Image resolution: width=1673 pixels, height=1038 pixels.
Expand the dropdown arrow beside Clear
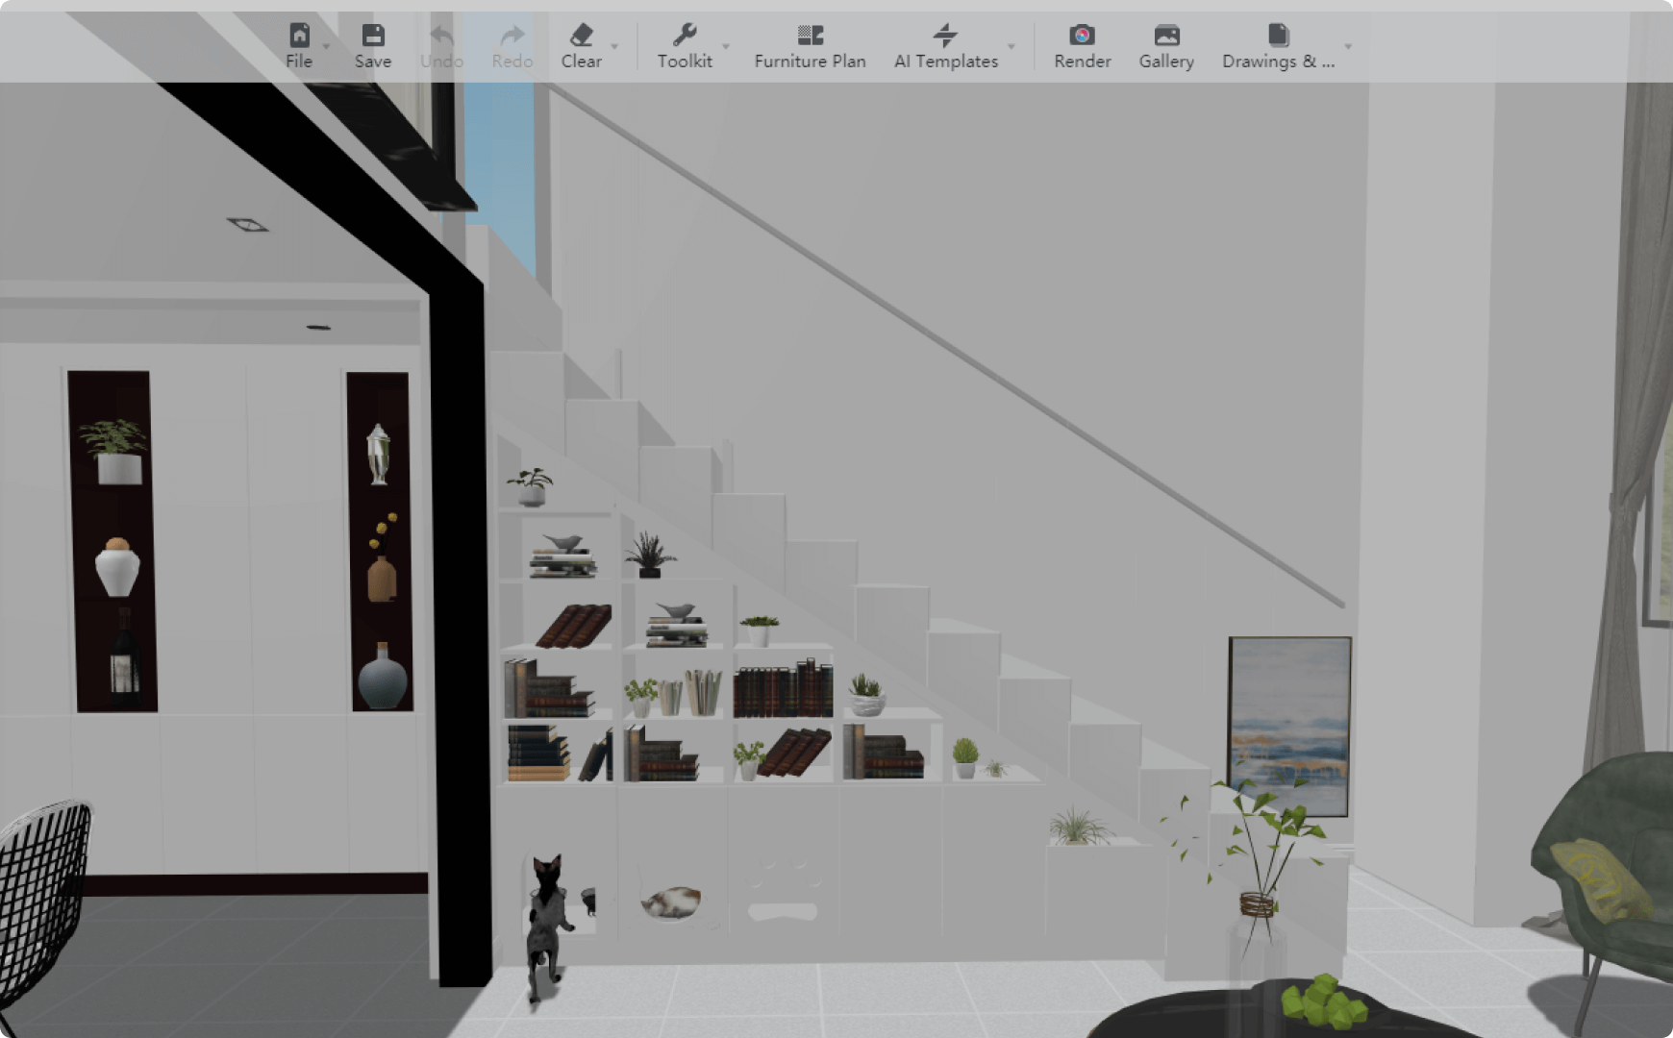pos(614,46)
